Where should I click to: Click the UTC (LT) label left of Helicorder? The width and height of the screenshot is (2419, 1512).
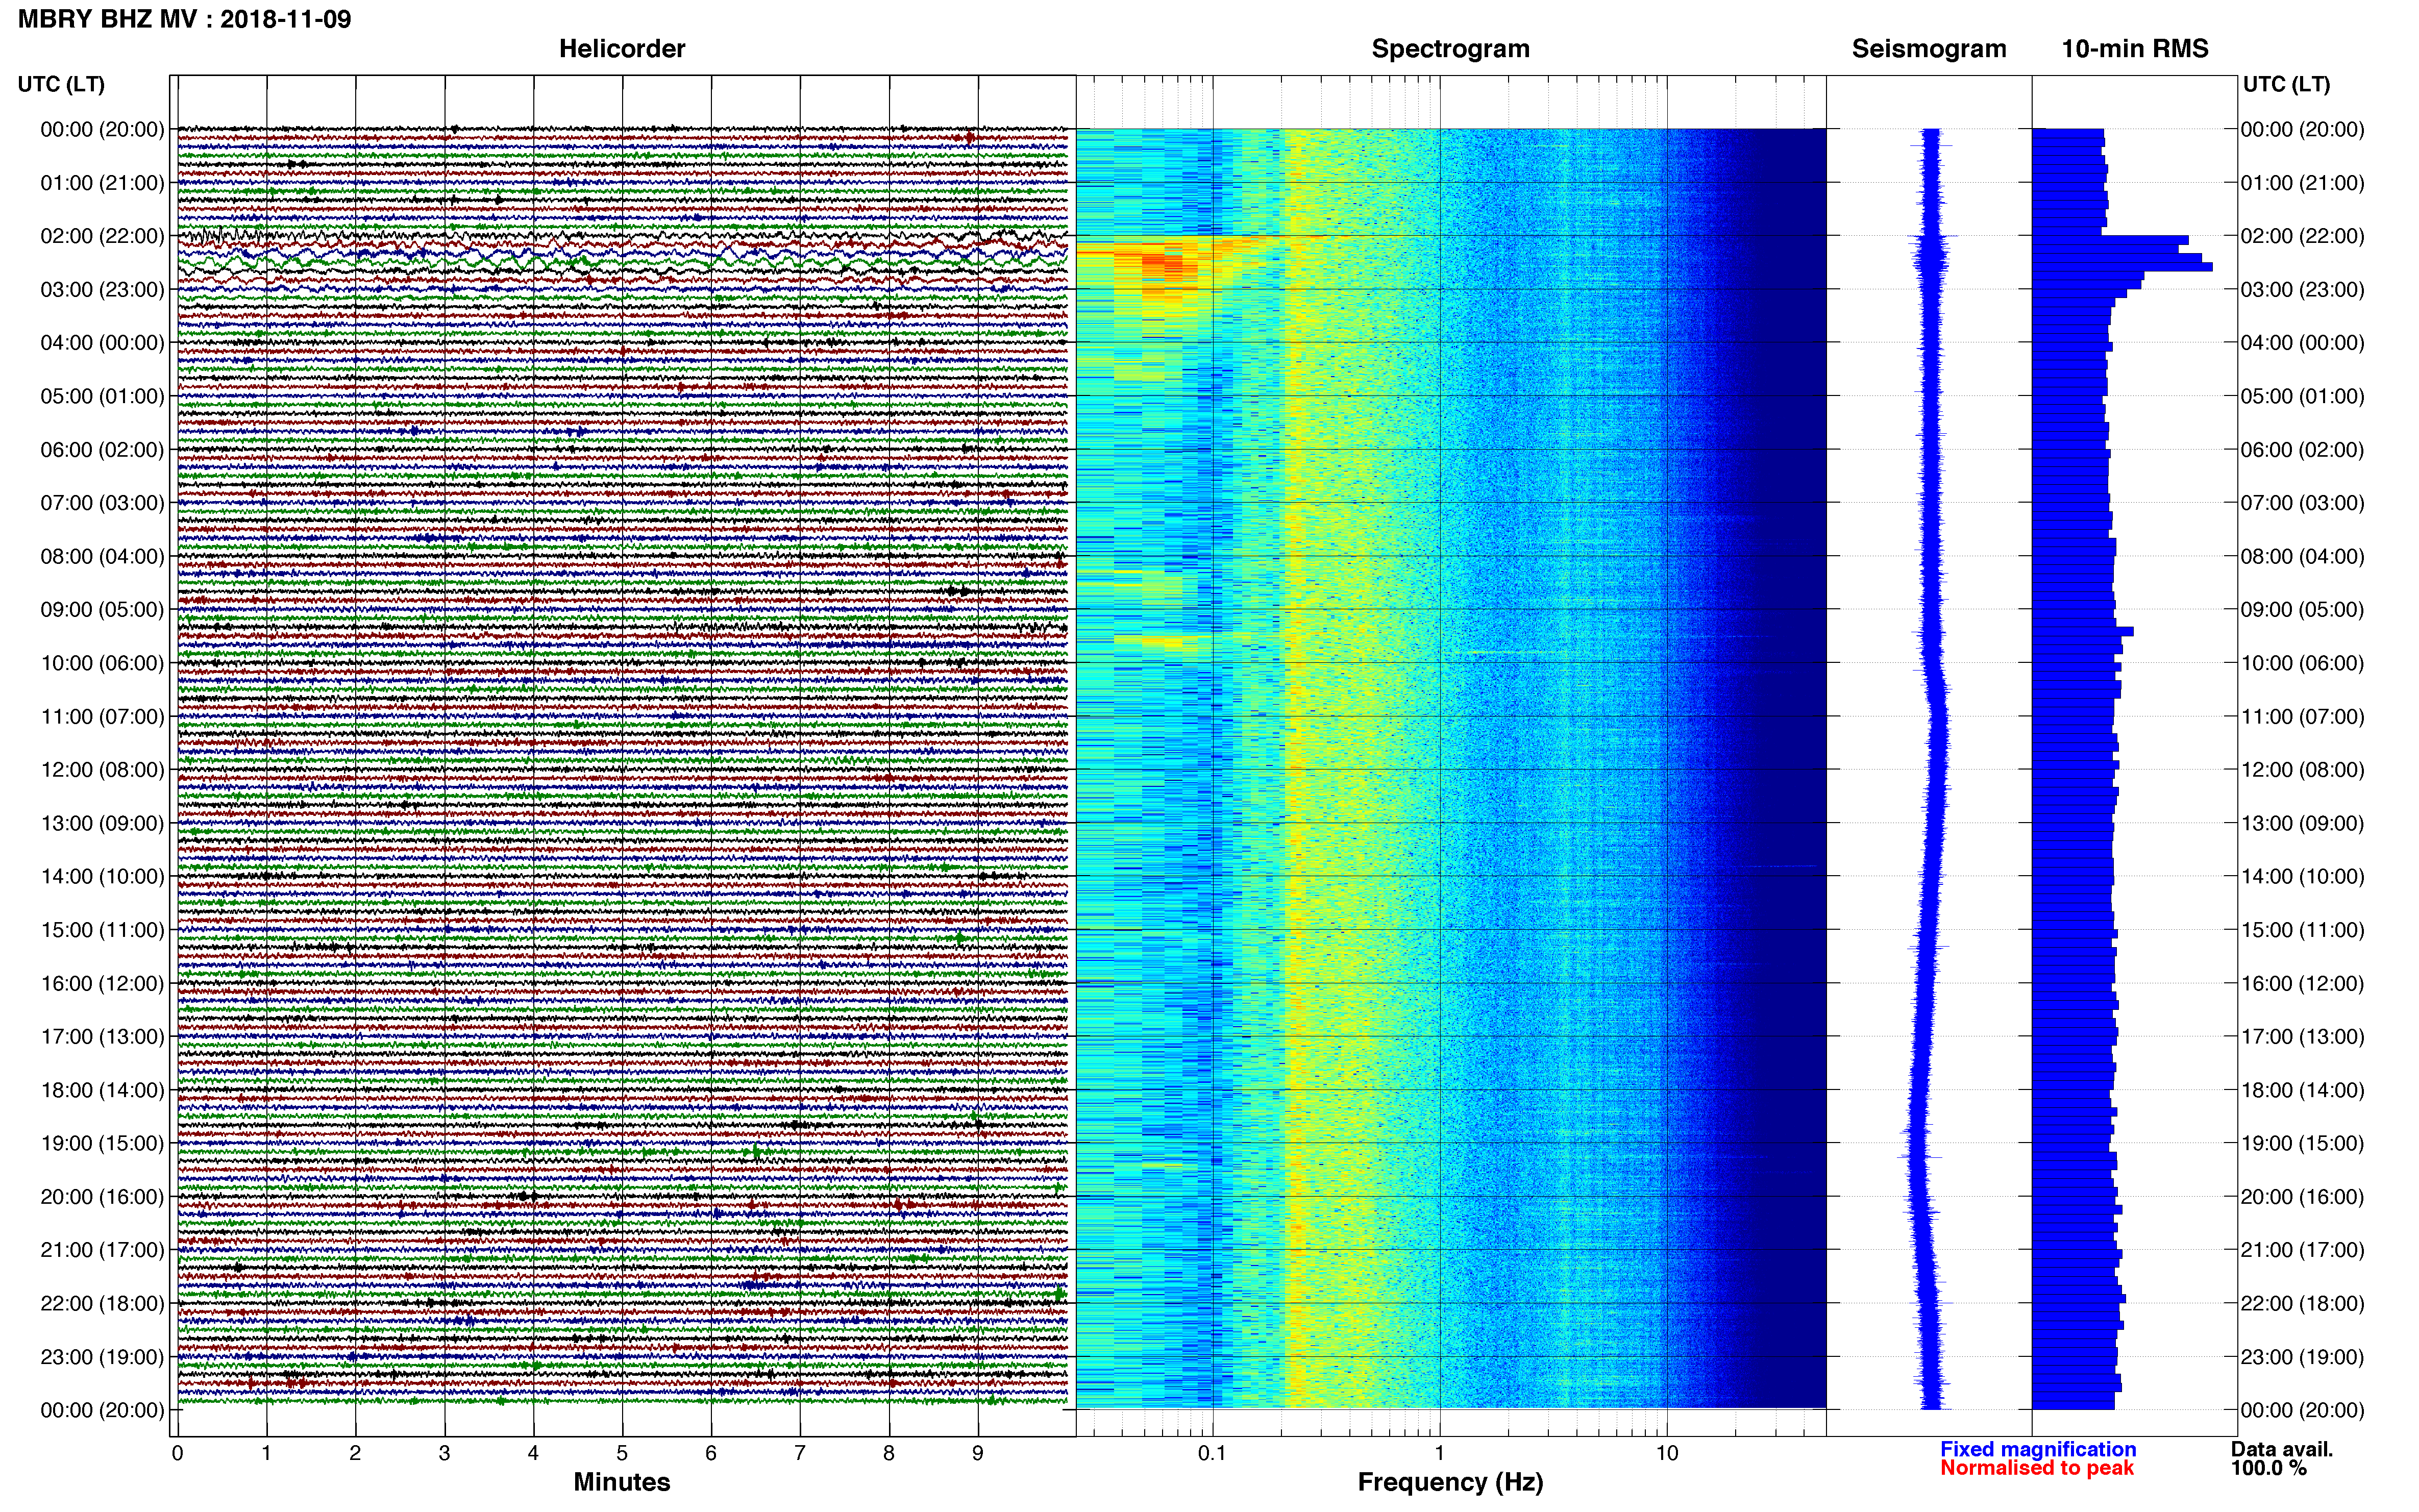pos(61,84)
